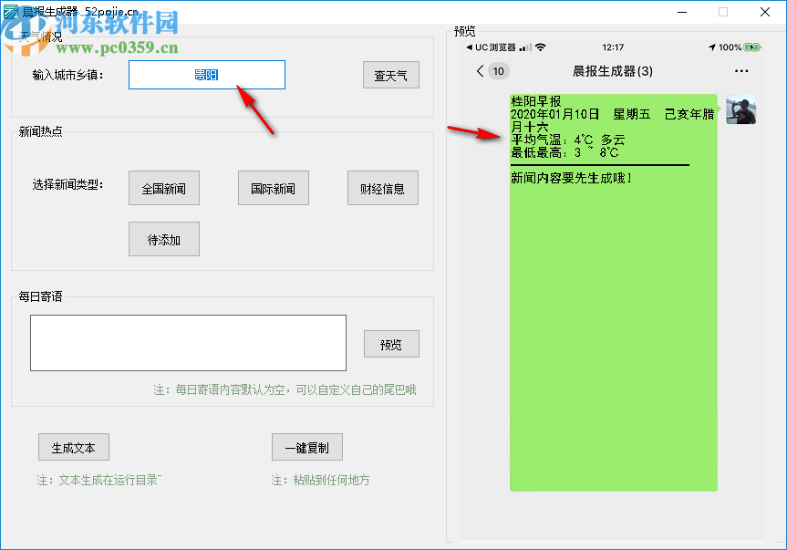This screenshot has width=787, height=550.
Task: Click the 查天气 button to fetch weather
Action: 390,75
